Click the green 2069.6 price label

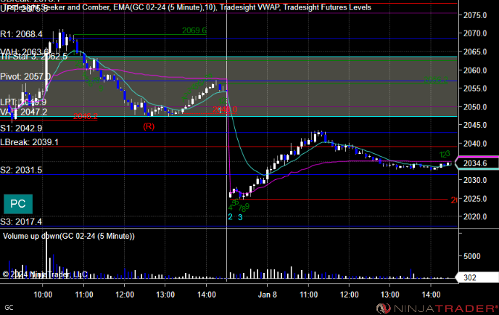[194, 30]
